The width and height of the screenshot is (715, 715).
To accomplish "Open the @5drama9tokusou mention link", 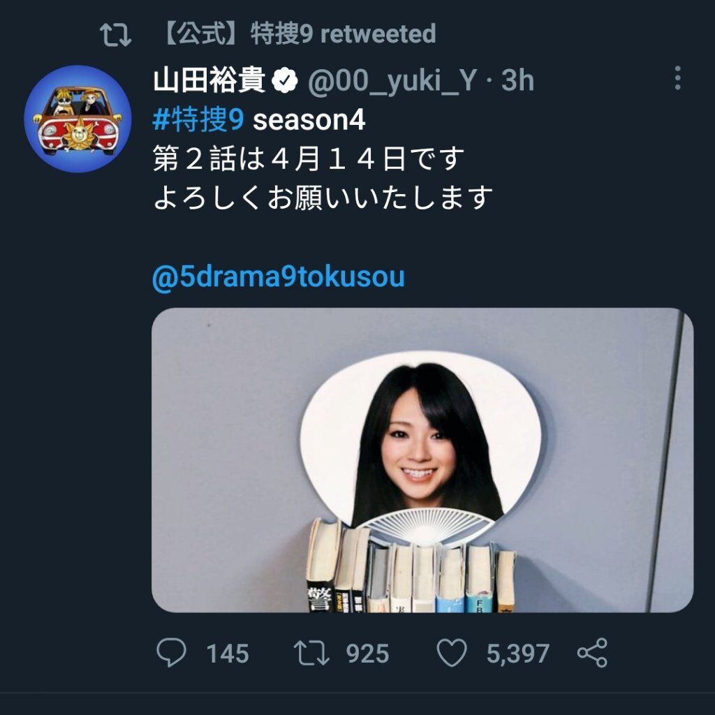I will [278, 277].
